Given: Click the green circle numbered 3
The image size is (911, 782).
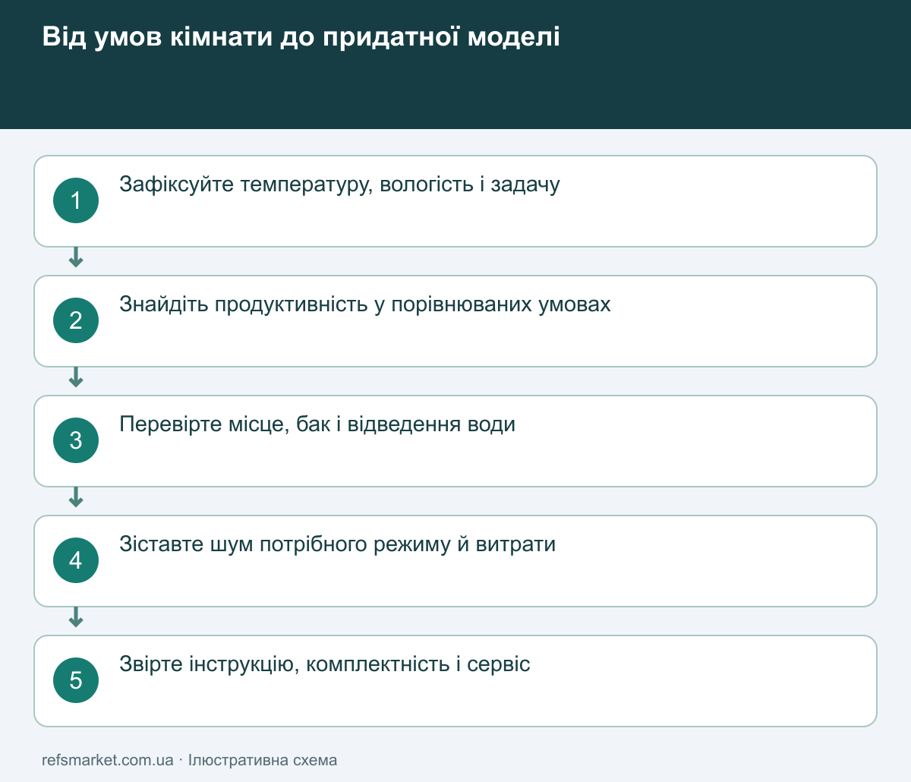Looking at the screenshot, I should (76, 440).
